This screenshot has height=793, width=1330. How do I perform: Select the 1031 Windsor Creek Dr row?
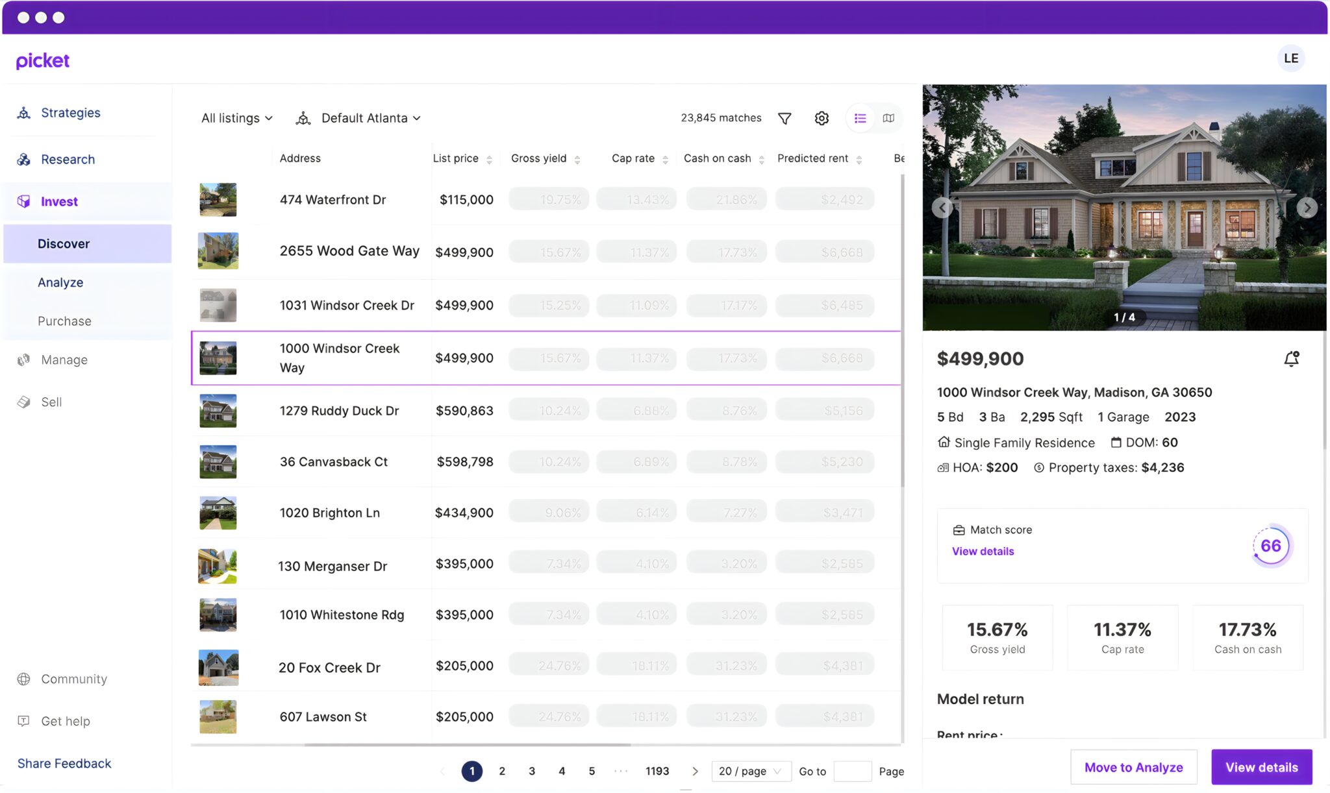[x=546, y=306]
